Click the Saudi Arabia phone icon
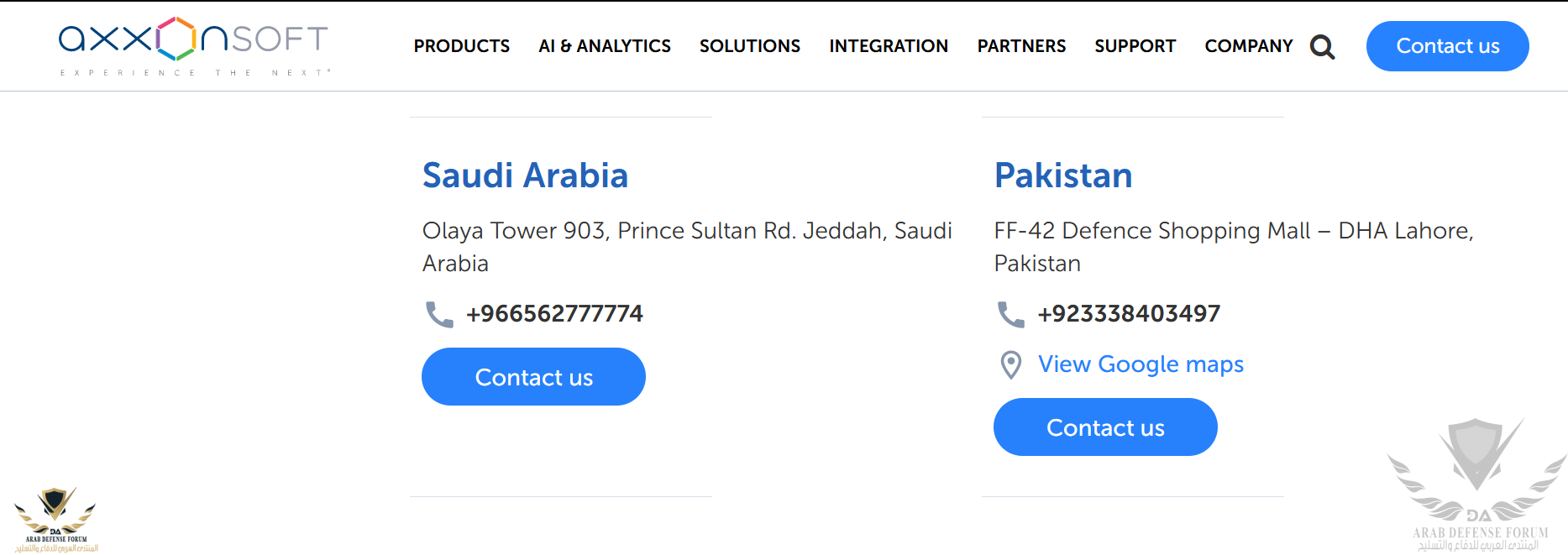Image resolution: width=1568 pixels, height=555 pixels. [439, 314]
